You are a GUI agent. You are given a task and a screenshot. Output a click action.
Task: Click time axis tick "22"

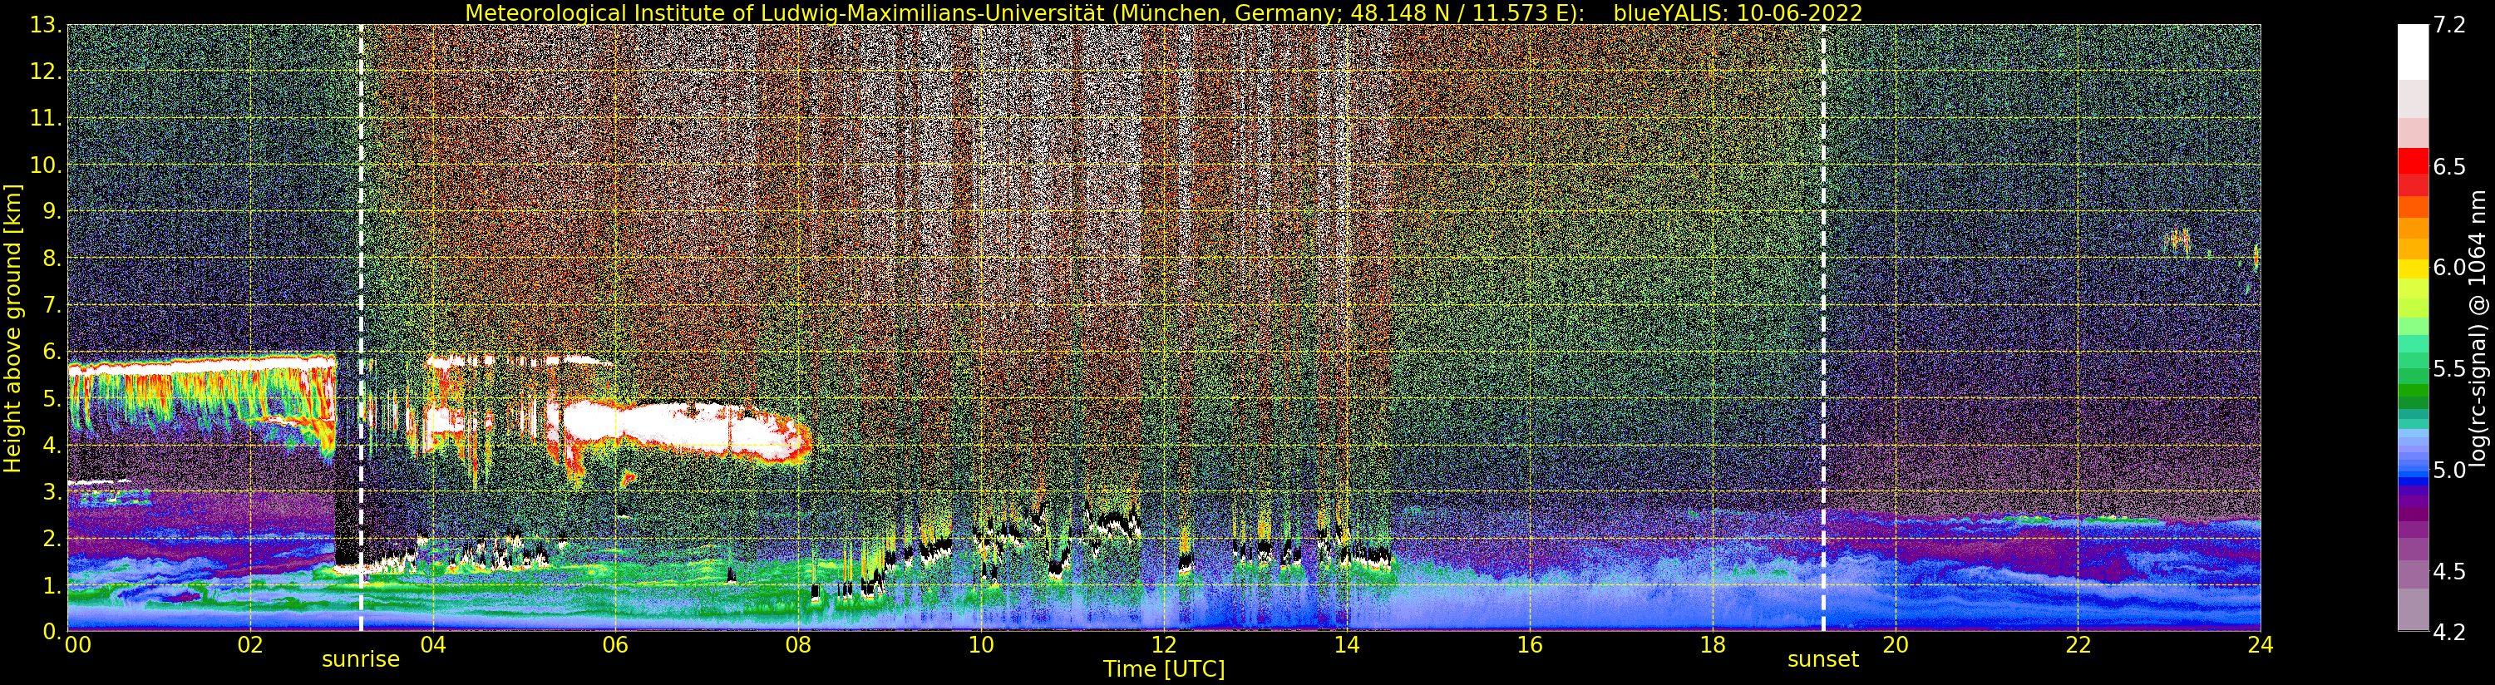pyautogui.click(x=2078, y=645)
